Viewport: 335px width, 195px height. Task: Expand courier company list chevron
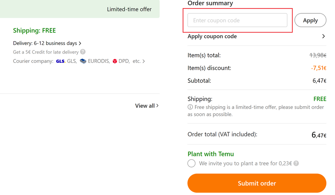click(x=144, y=61)
